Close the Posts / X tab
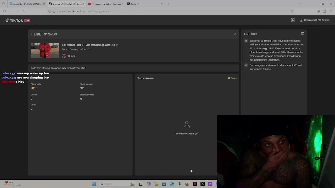The width and height of the screenshot is (335, 188). 161,4
